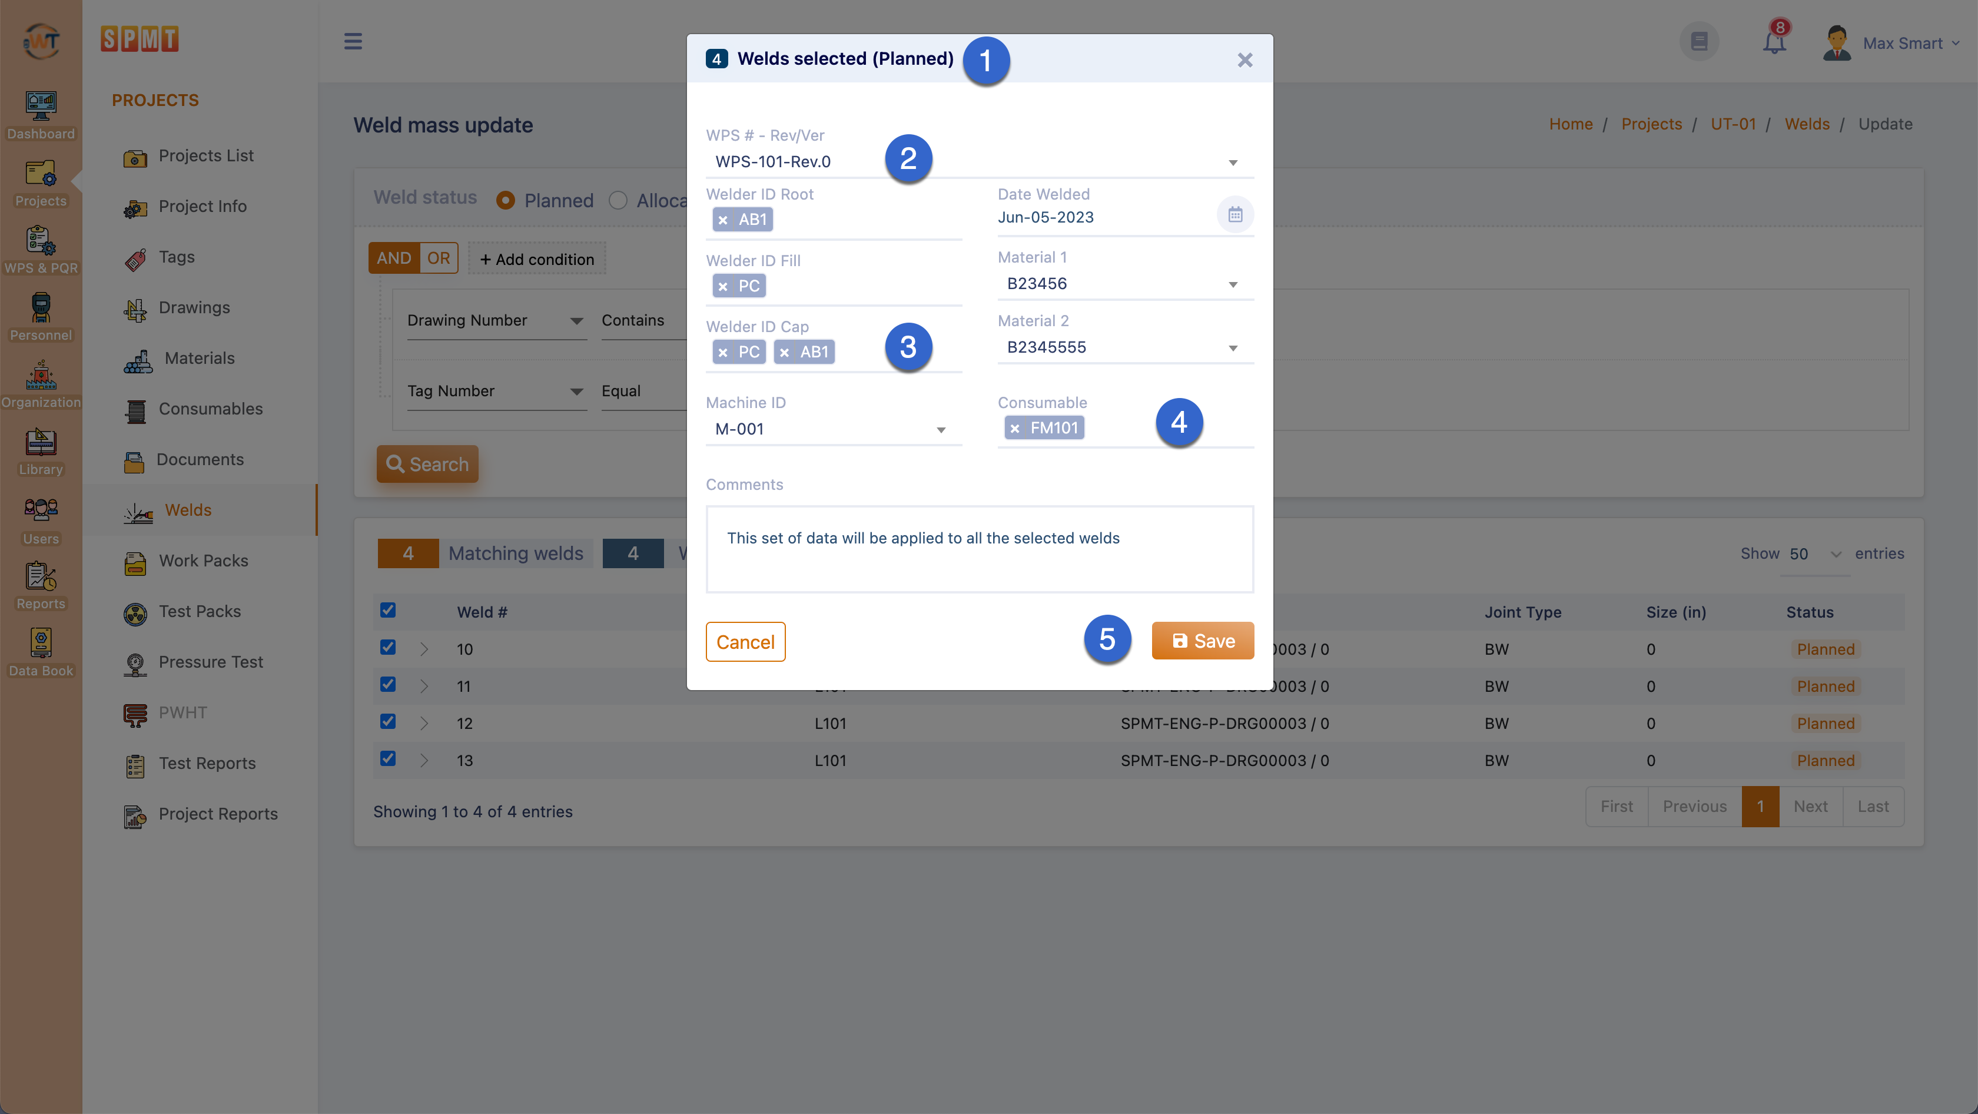Open Pressure Test in sidebar menu
This screenshot has width=1978, height=1114.
(211, 662)
